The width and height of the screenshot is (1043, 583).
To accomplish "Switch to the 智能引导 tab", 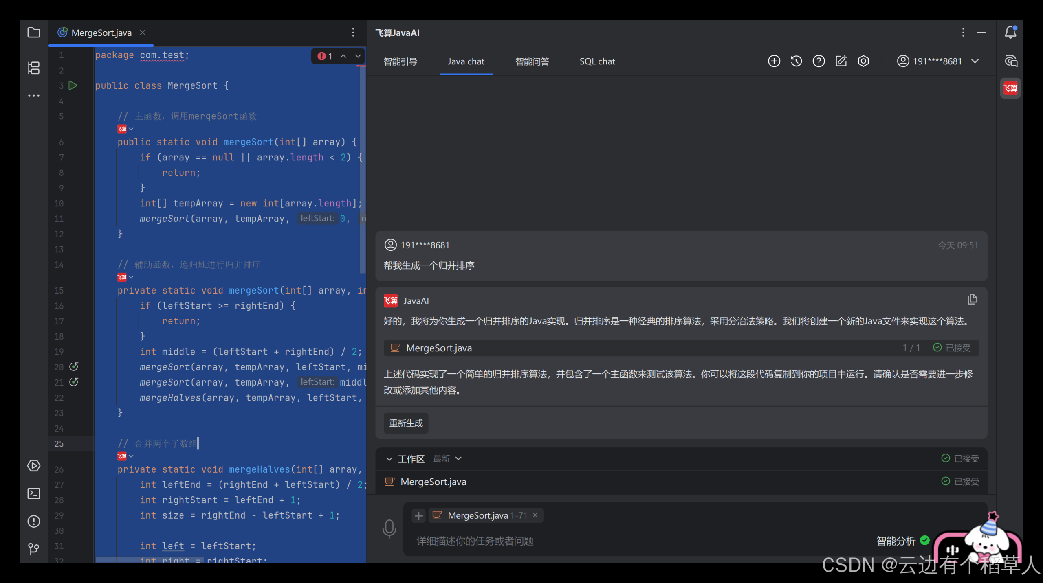I will pyautogui.click(x=400, y=61).
